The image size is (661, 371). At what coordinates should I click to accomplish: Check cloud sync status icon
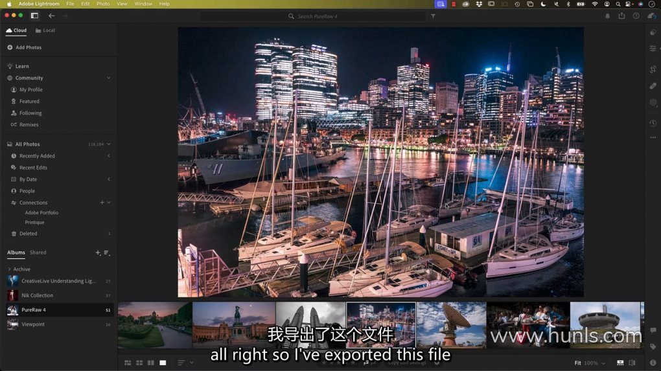pyautogui.click(x=652, y=16)
